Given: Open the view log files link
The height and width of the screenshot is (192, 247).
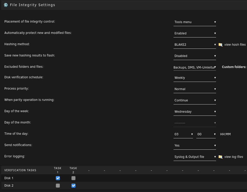Looking at the screenshot, I should [x=234, y=157].
